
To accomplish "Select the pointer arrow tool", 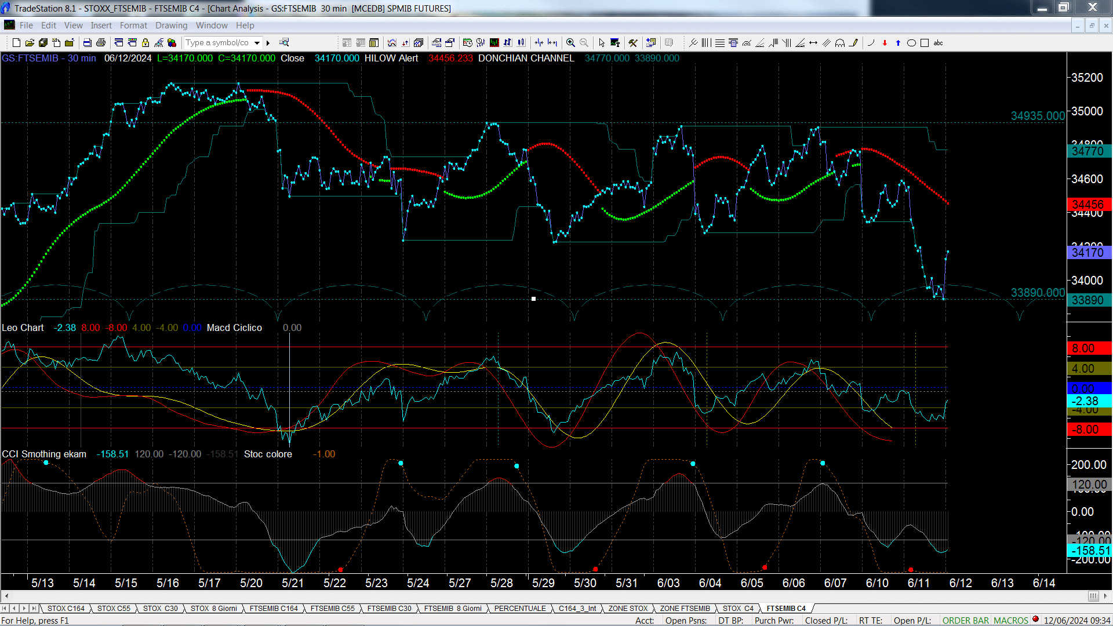I will tap(601, 43).
